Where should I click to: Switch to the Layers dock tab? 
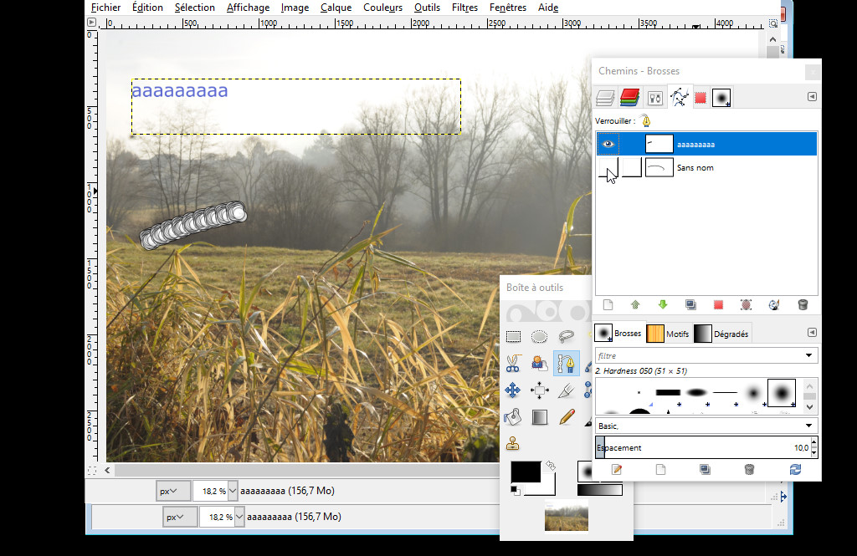pos(606,98)
